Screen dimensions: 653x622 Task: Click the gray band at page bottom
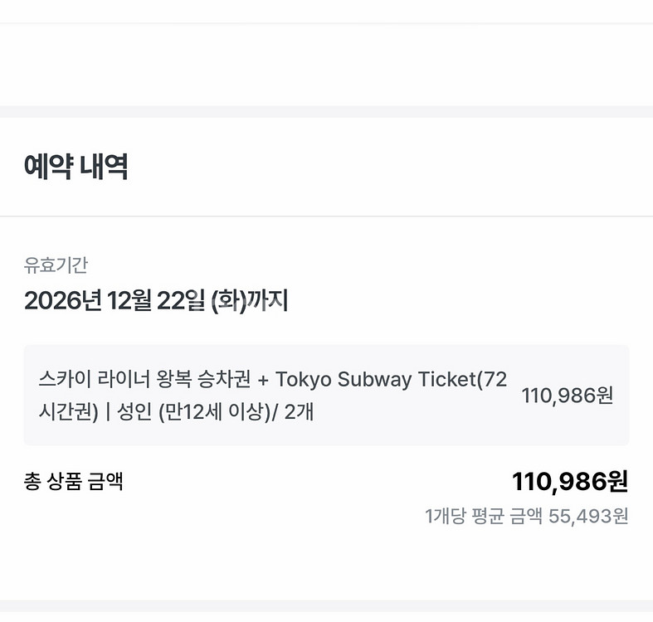pyautogui.click(x=326, y=605)
